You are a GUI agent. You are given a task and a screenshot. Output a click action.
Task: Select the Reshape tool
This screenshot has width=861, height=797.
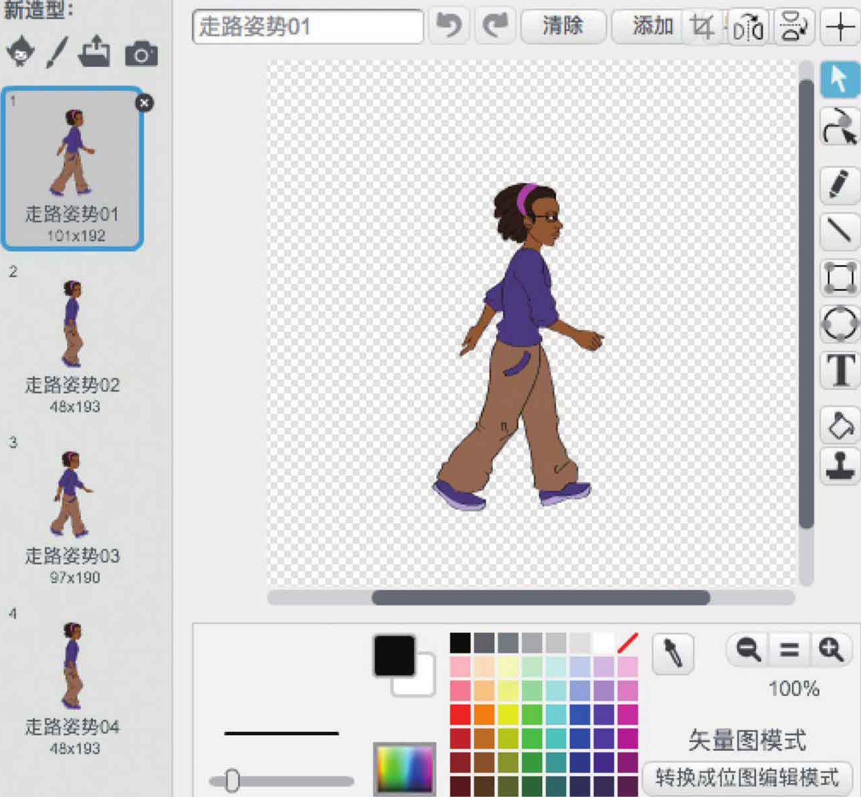pyautogui.click(x=839, y=127)
